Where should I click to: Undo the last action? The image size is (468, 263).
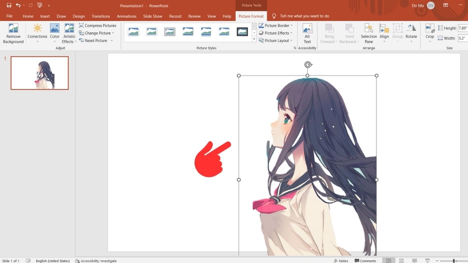coord(18,5)
